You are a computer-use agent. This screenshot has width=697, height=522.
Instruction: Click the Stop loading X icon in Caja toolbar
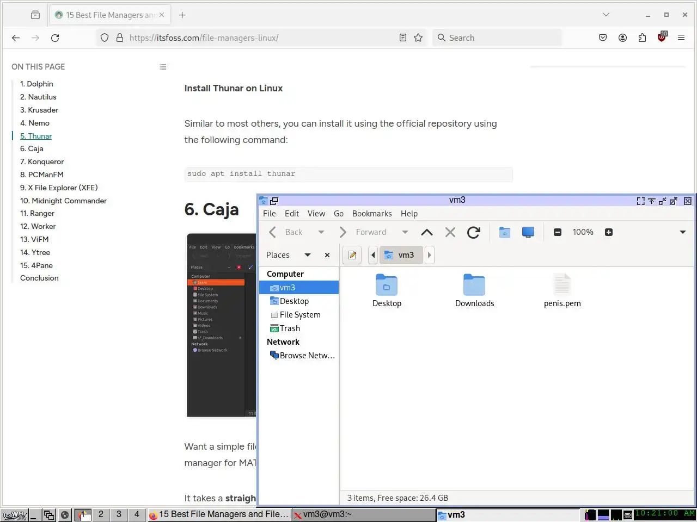coord(450,232)
